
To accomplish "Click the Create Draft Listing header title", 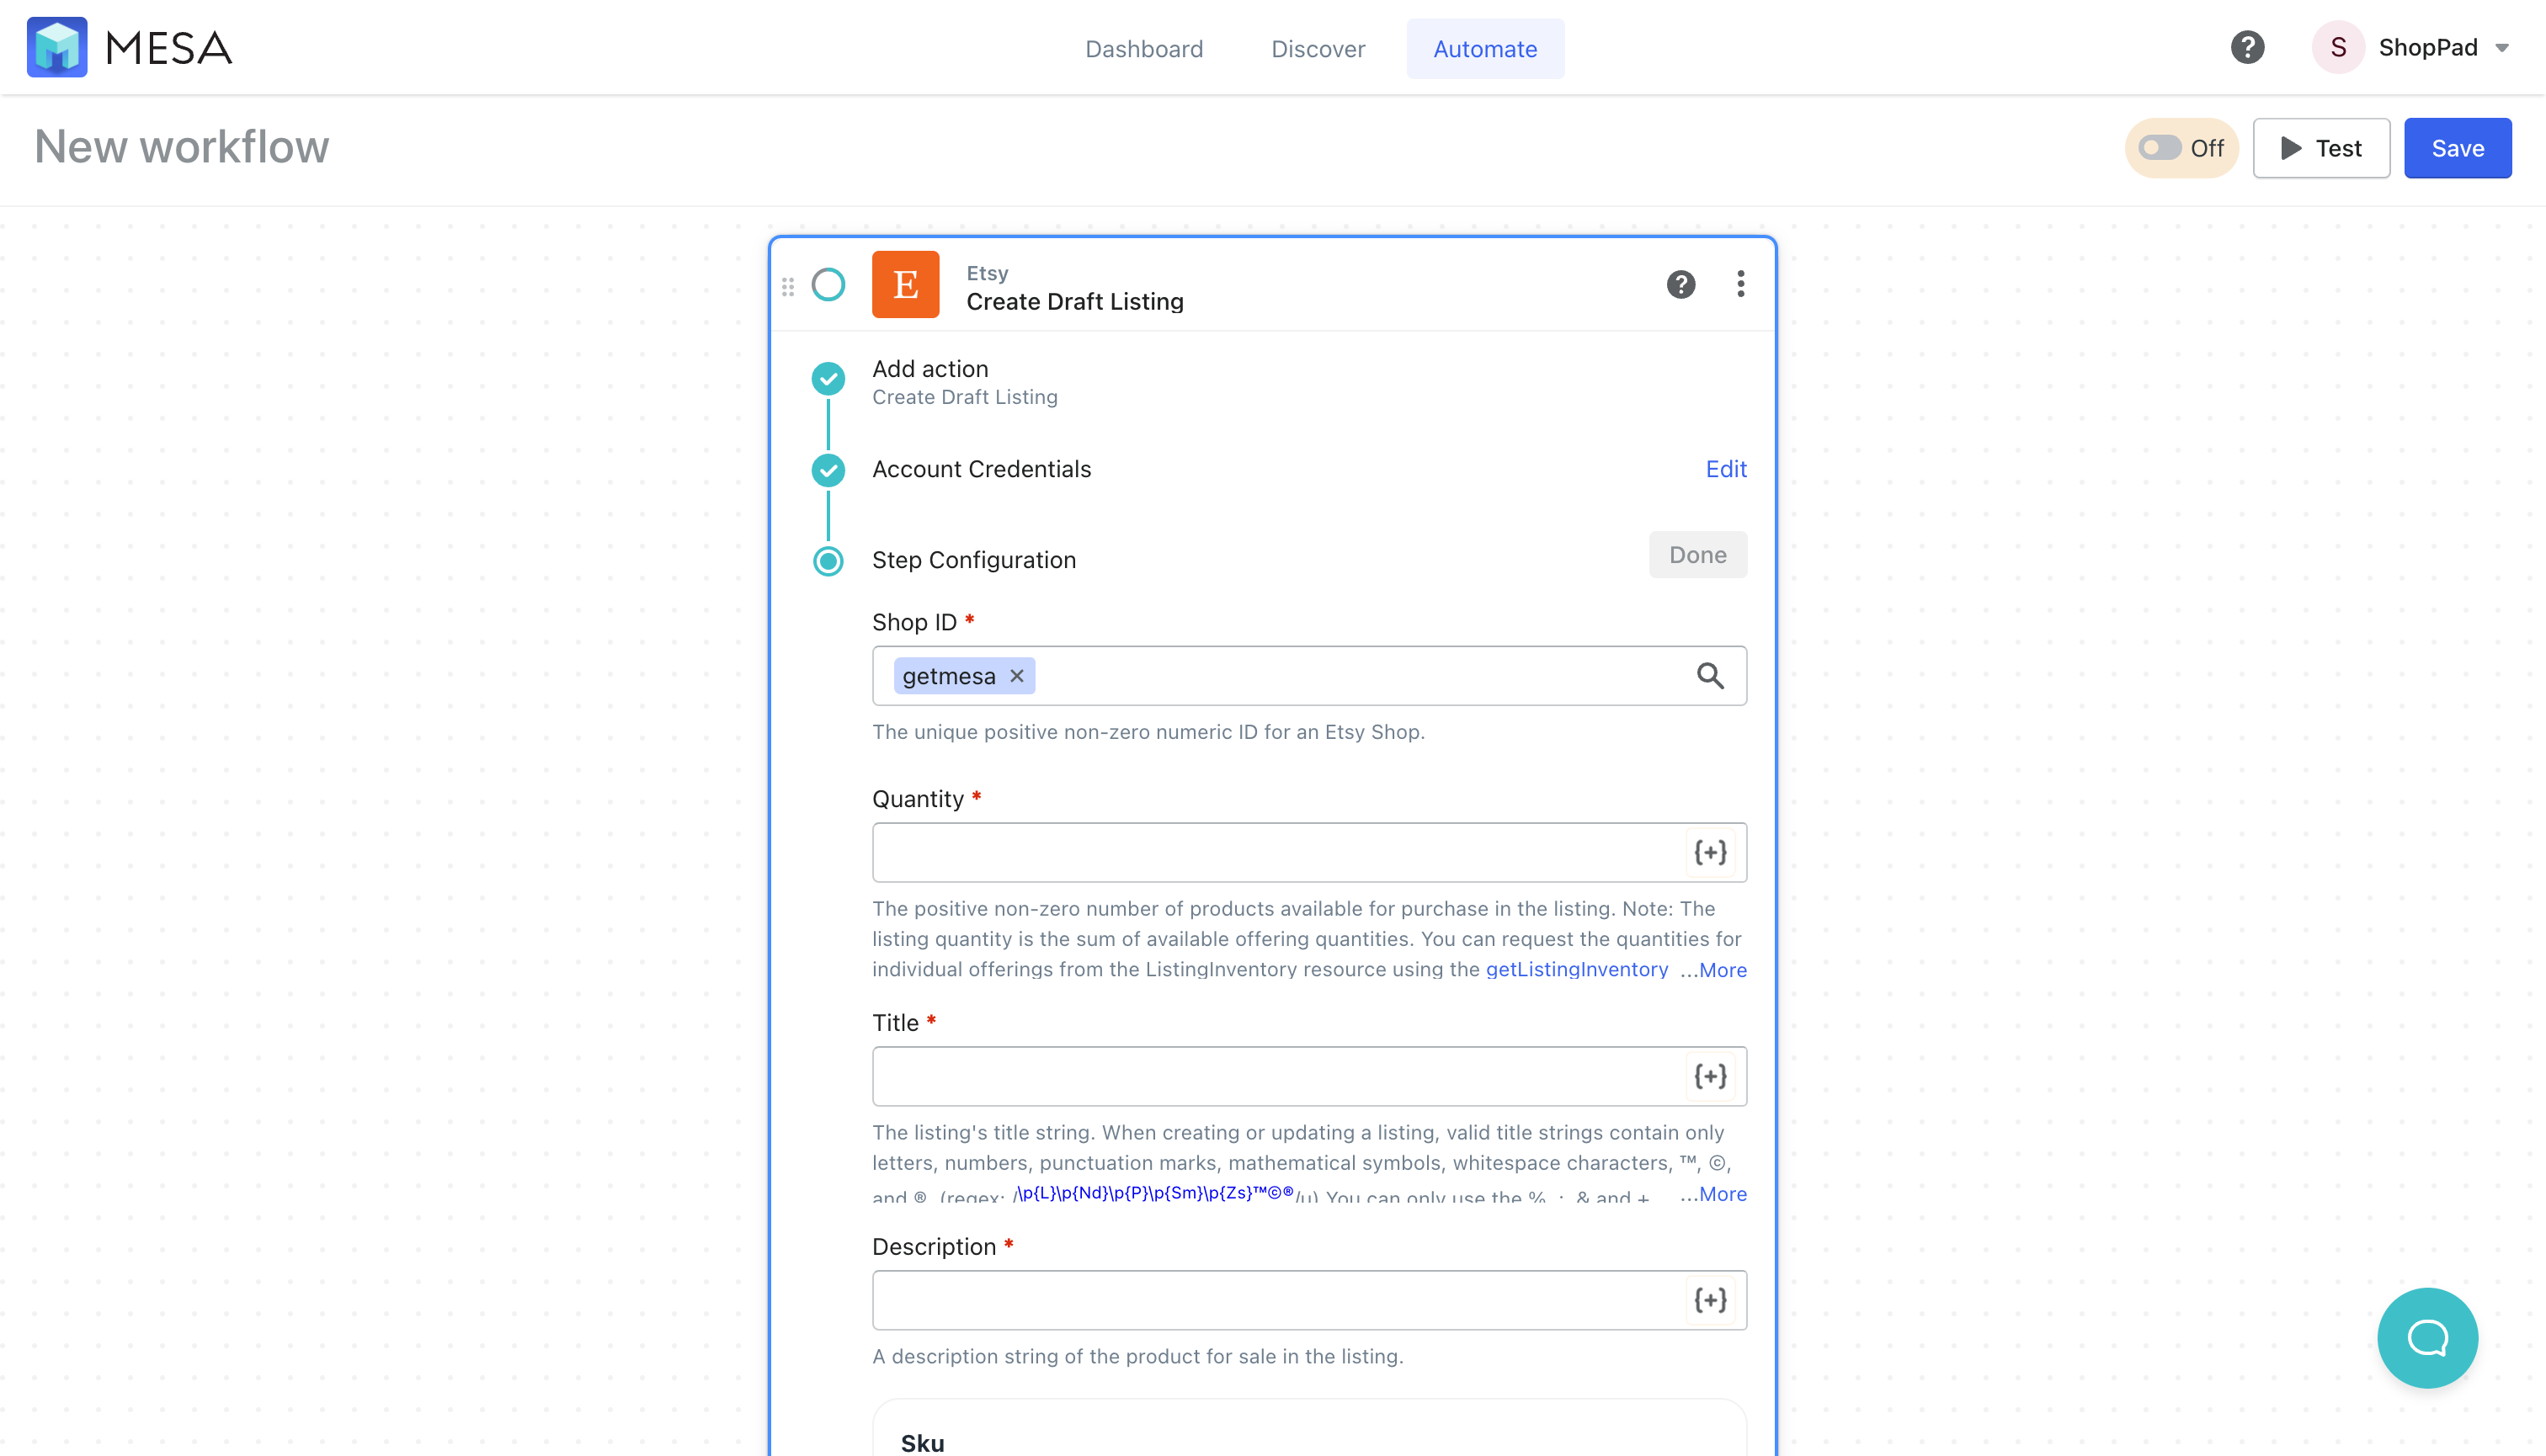I will [1074, 301].
